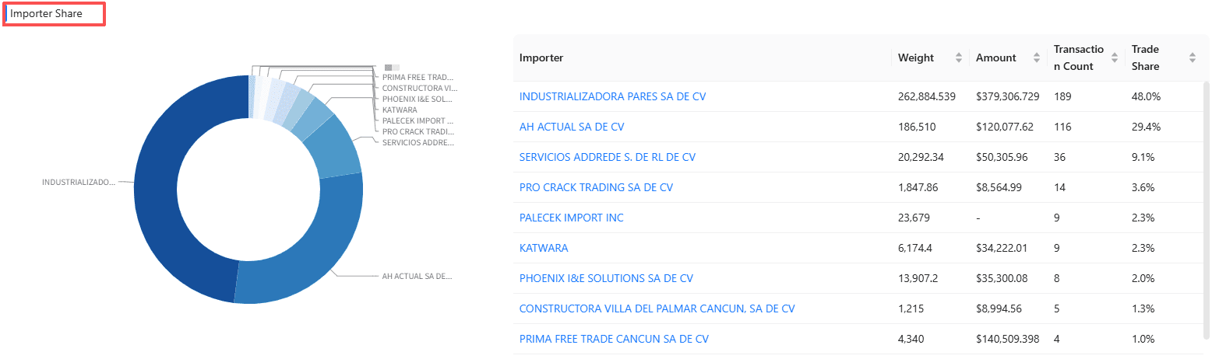Open KATWARA importer link
The height and width of the screenshot is (359, 1212).
pos(544,248)
